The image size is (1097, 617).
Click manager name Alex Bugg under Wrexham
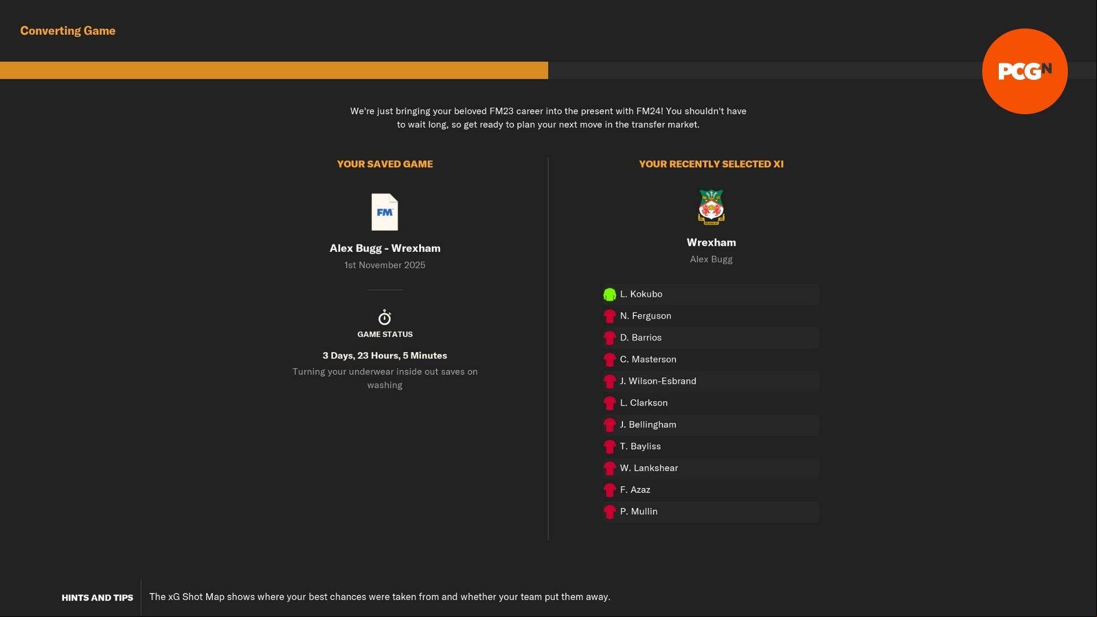point(711,259)
